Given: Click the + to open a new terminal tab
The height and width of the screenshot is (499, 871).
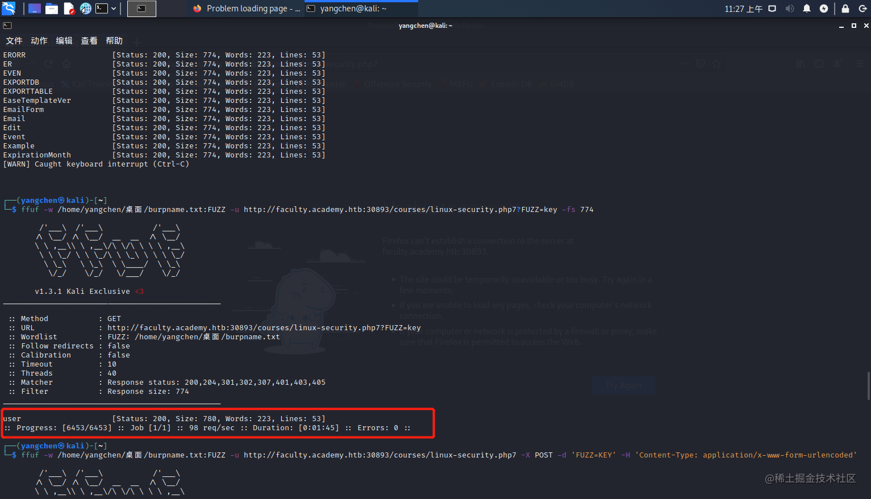Looking at the screenshot, I should (x=136, y=40).
